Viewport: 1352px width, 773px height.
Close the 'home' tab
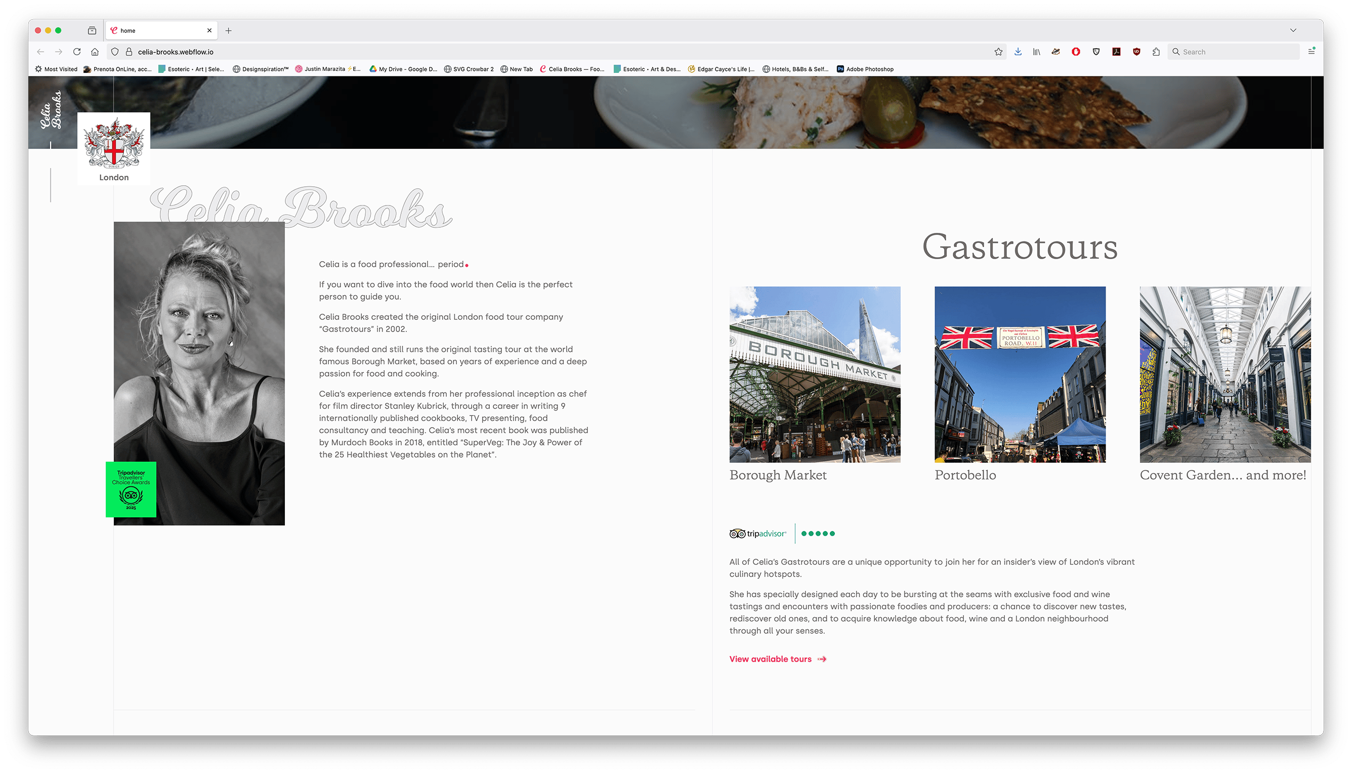pos(209,30)
